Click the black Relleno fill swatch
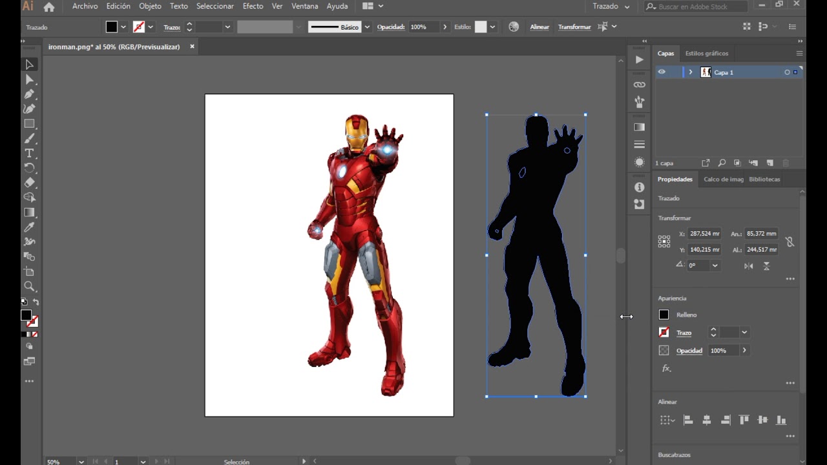 click(x=664, y=315)
